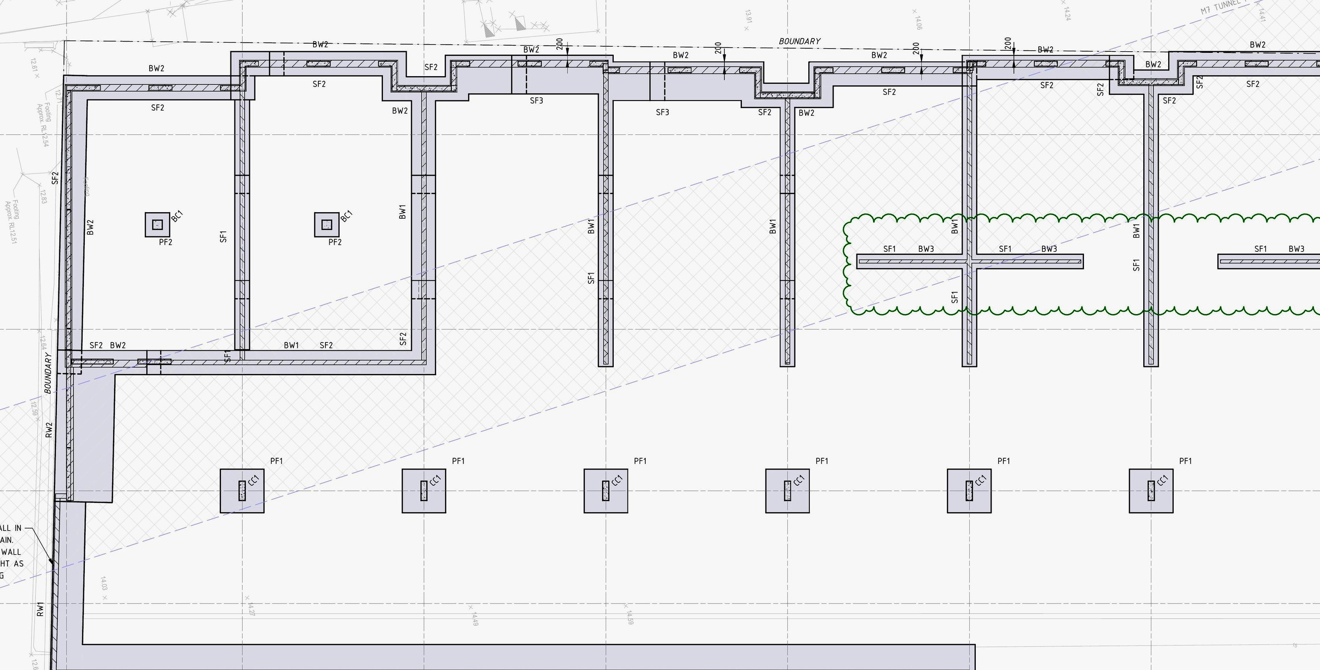Click the left PF2 footing with BC1 column

[x=157, y=225]
